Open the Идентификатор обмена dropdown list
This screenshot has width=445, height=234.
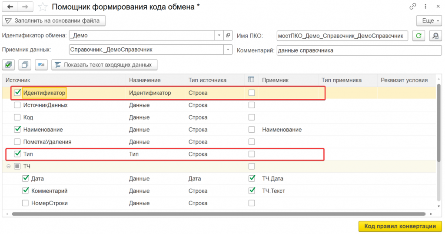219,36
